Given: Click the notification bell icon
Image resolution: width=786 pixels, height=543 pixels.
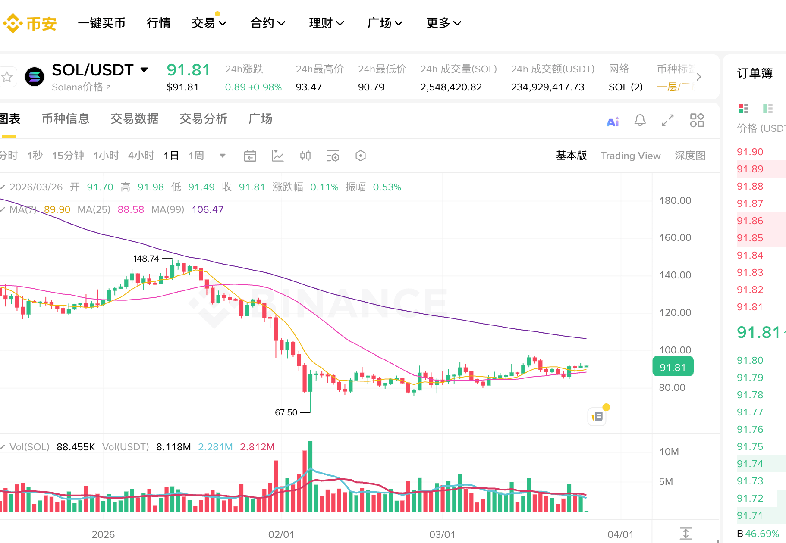Looking at the screenshot, I should pos(640,121).
